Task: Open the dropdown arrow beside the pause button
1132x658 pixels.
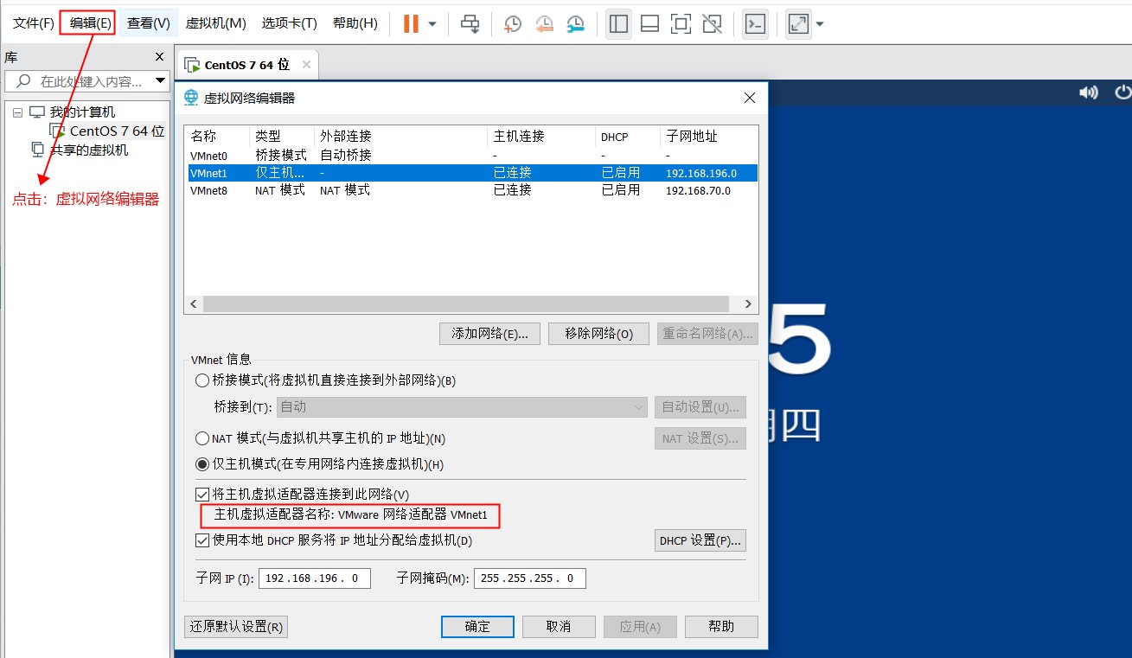Action: tap(432, 24)
